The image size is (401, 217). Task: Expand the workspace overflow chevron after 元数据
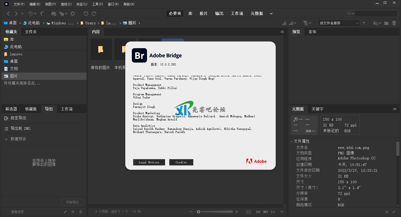pos(271,14)
